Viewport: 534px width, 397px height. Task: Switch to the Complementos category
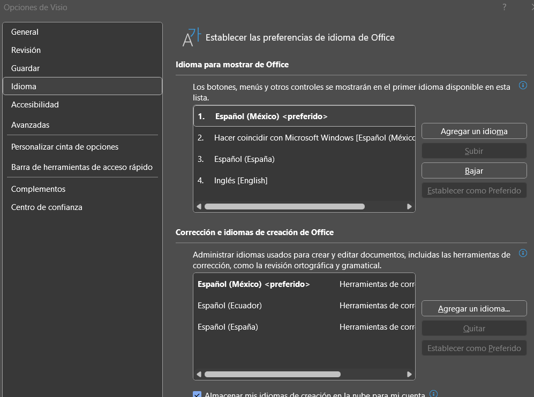82,189
